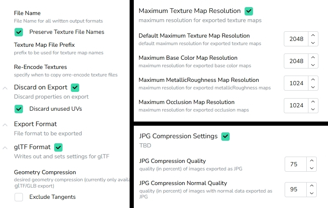Click the Maximum Occlusion Map Resolution field
The height and width of the screenshot is (208, 328).
(x=296, y=106)
